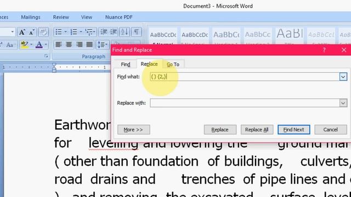The height and width of the screenshot is (197, 351).
Task: Click the word "trenches" in the document
Action: click(208, 179)
